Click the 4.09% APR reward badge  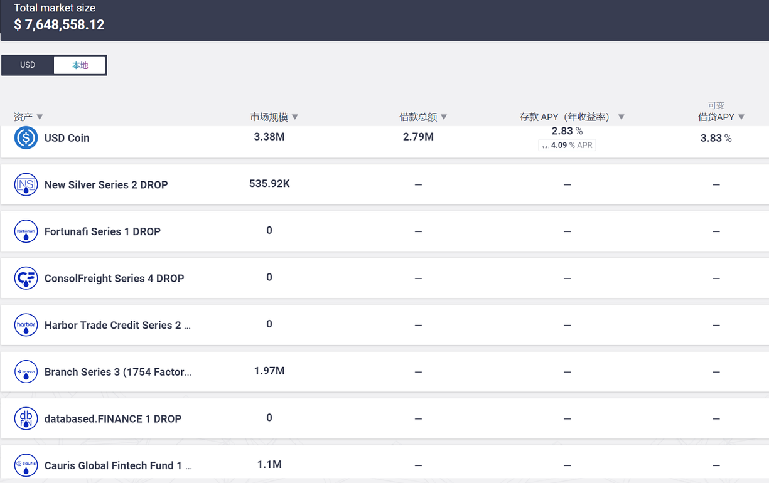click(567, 145)
